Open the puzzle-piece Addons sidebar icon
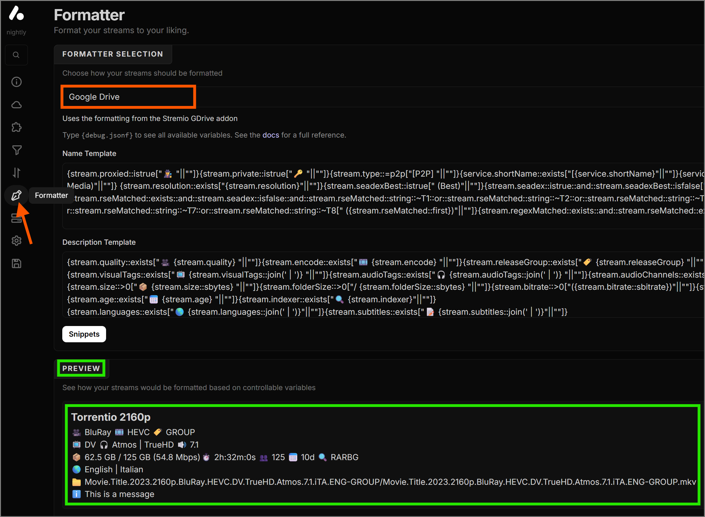Screen dimensions: 705x517 point(16,127)
